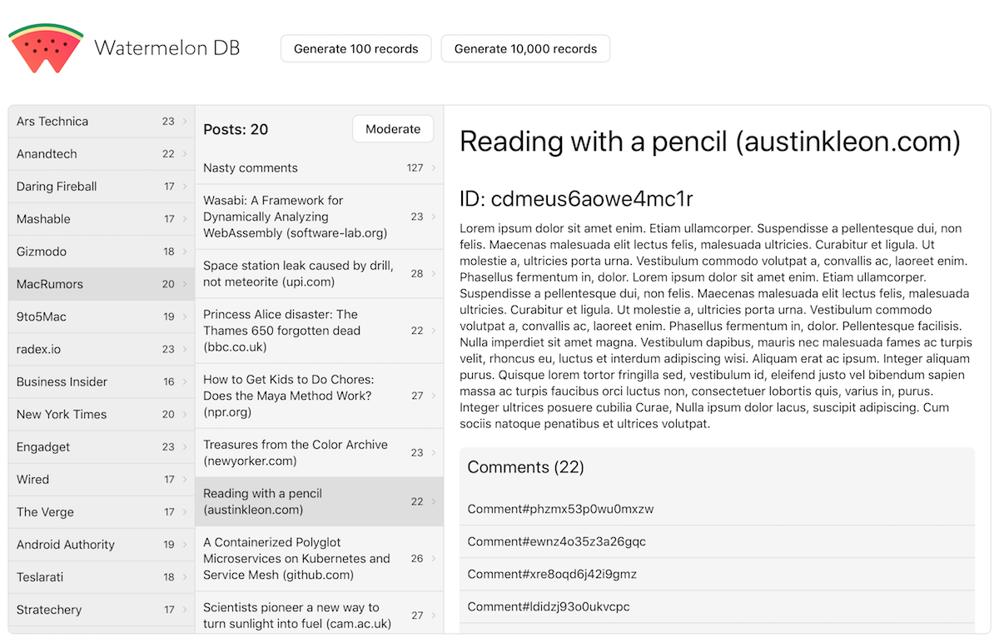Viewport: 999px width, 638px height.
Task: Click the chevron next to Ars Technica
Action: (185, 122)
